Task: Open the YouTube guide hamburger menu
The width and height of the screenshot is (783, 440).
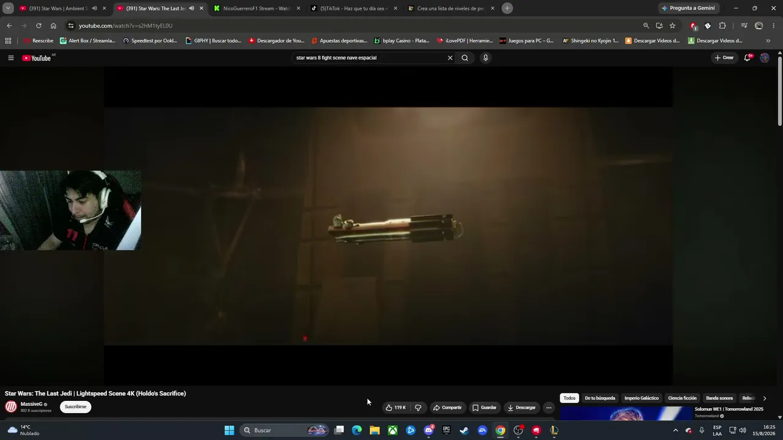Action: tap(11, 58)
